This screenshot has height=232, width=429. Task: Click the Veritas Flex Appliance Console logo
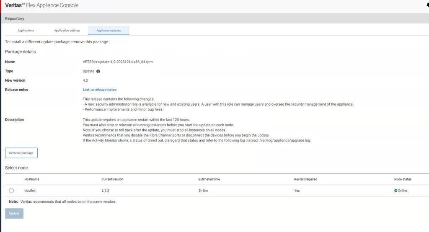(41, 5)
